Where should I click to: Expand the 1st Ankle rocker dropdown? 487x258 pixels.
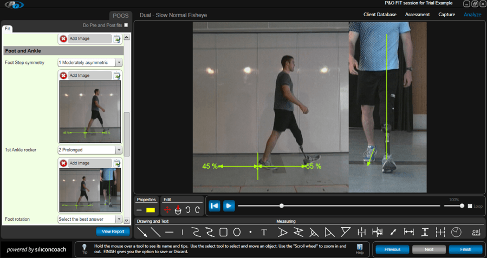[119, 150]
